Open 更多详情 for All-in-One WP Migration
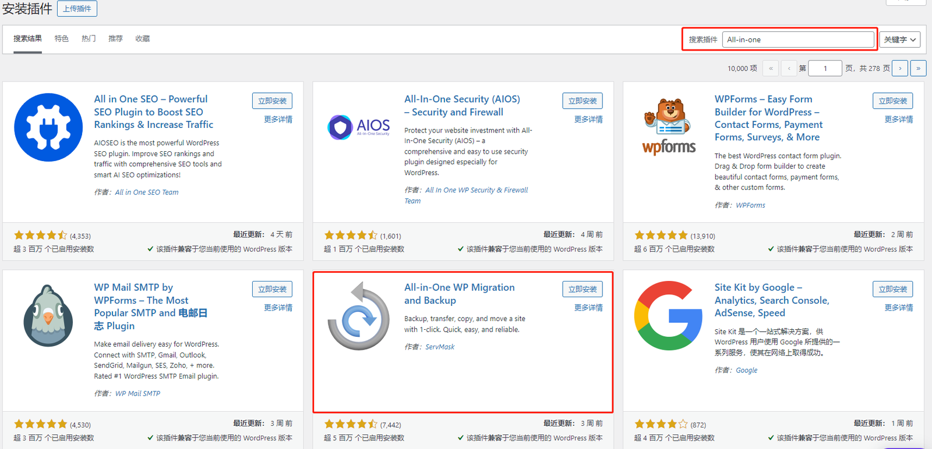 (x=588, y=308)
